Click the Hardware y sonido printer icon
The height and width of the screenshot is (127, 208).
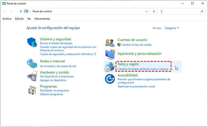coord(32,76)
